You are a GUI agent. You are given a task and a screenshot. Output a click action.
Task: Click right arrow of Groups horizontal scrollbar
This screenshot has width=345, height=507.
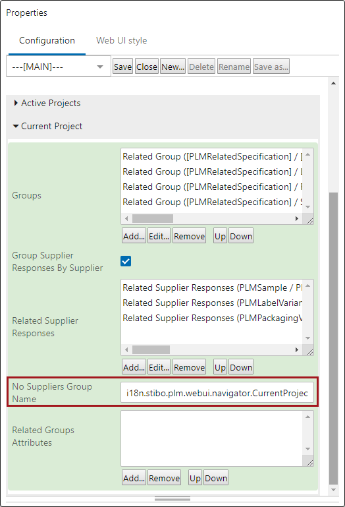pyautogui.click(x=297, y=219)
